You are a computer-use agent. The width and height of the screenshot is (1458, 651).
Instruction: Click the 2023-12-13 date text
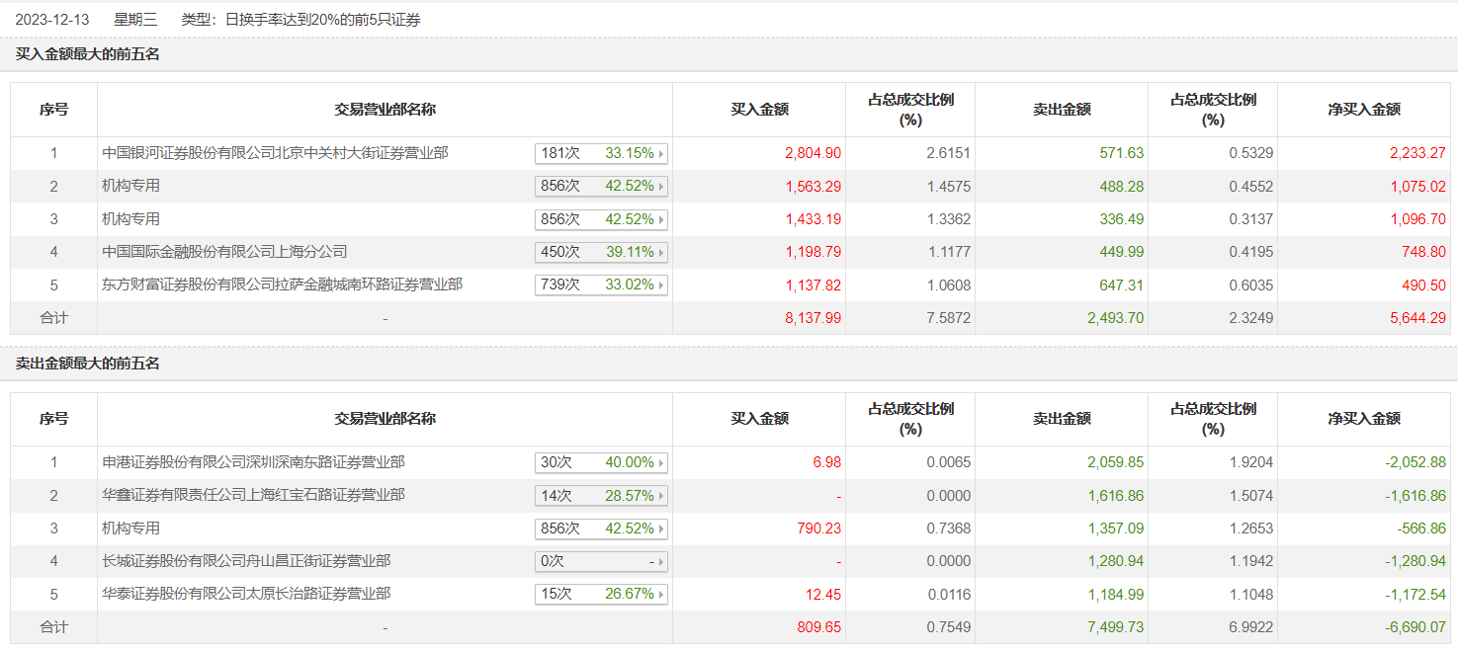tap(52, 19)
